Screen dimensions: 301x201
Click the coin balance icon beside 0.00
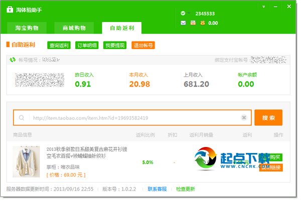click(x=203, y=23)
